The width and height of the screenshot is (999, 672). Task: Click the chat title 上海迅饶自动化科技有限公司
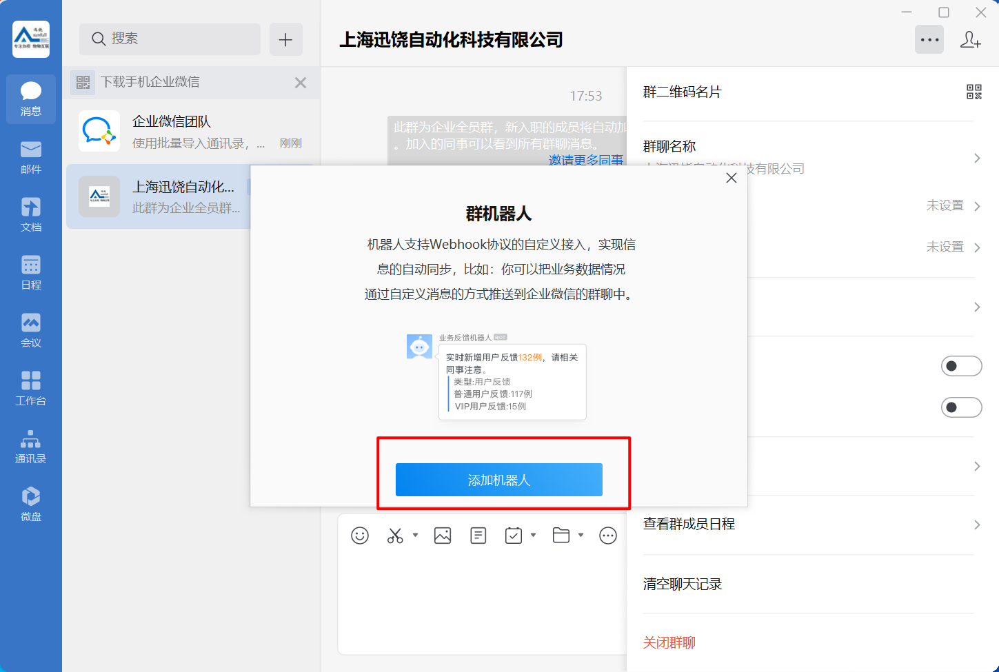451,40
